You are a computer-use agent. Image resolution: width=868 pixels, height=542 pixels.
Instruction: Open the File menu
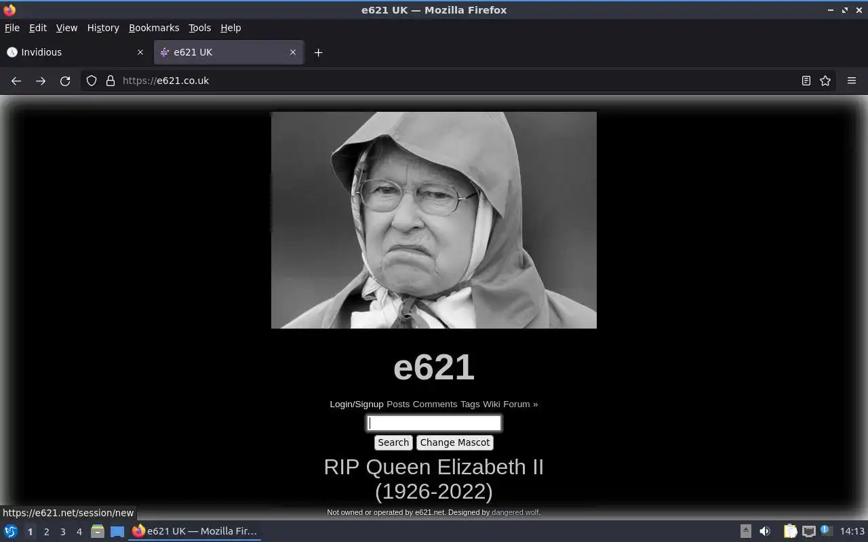click(12, 28)
